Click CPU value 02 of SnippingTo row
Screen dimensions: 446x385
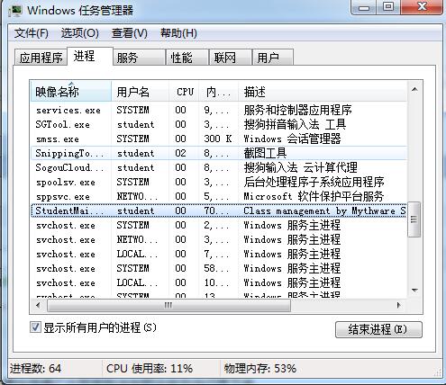click(180, 153)
